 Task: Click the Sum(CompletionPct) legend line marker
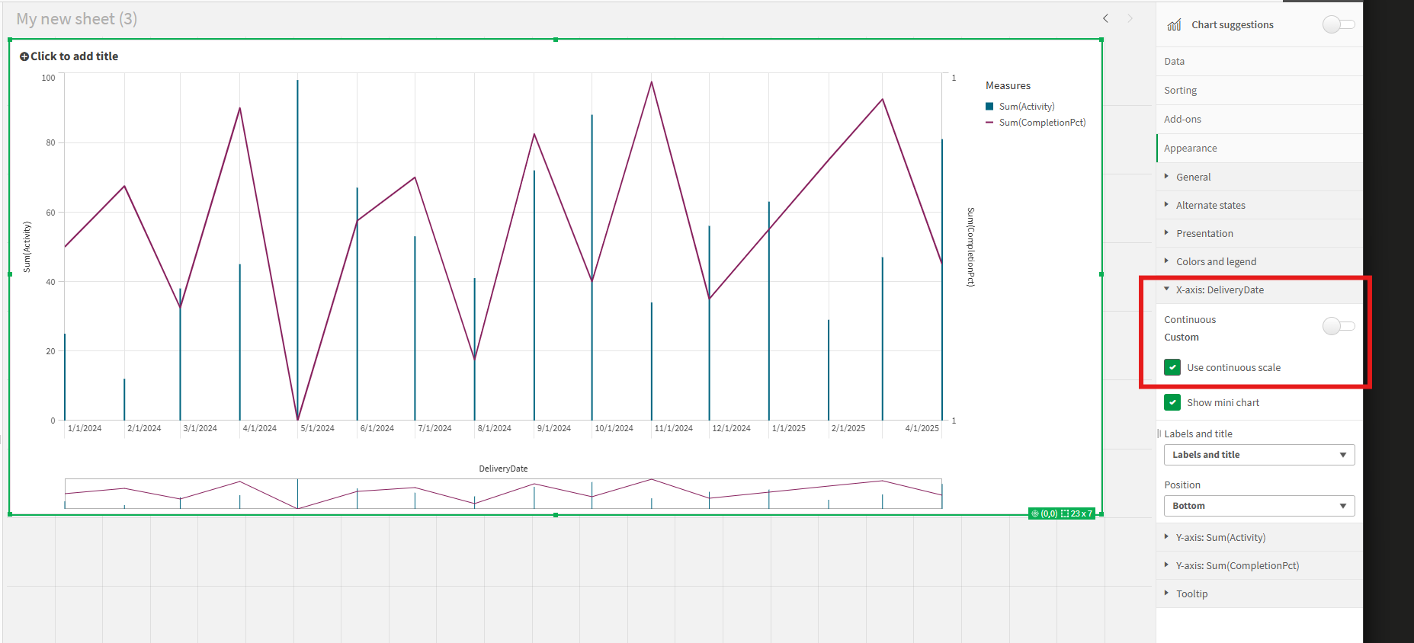[989, 123]
